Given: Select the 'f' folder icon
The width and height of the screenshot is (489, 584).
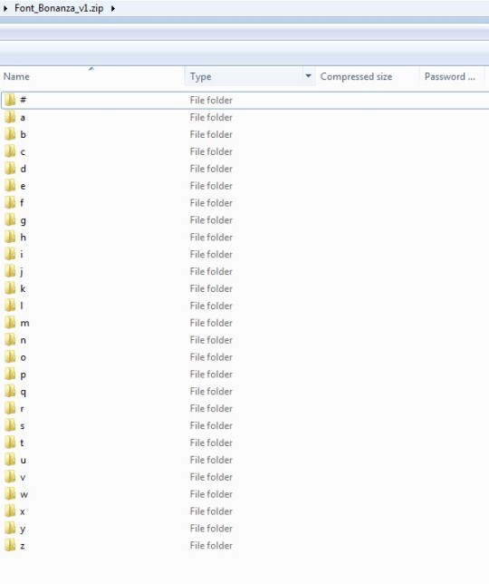Looking at the screenshot, I should [x=10, y=202].
